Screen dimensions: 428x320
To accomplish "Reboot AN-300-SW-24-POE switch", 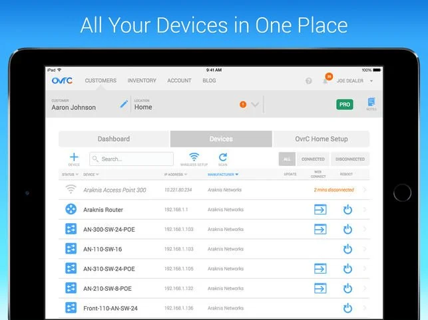I will click(x=347, y=229).
